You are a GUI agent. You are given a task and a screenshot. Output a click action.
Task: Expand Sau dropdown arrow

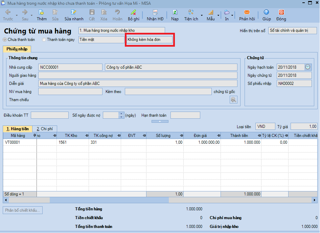32,16
